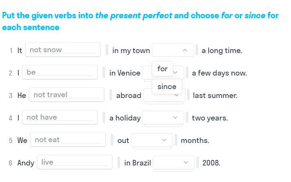The height and width of the screenshot is (182, 291).
Task: Click the 'a long time.' sentence text
Action: 222,50
